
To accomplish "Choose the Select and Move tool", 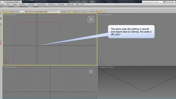I will click(11, 12).
